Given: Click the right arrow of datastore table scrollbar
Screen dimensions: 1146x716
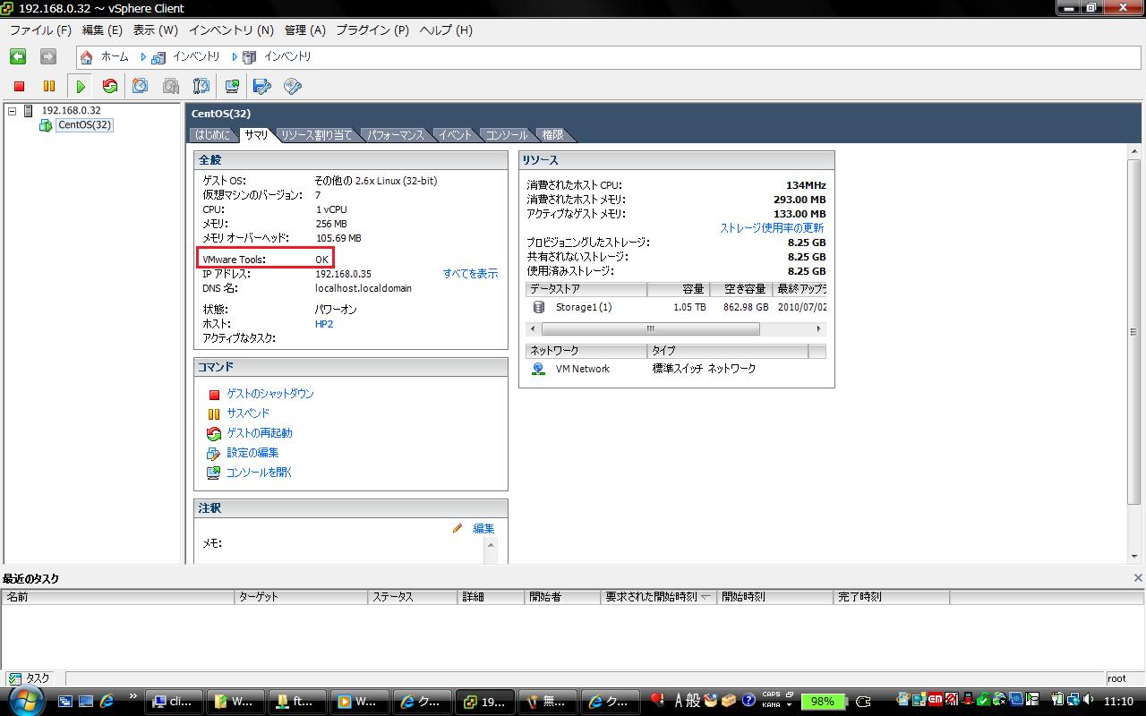Looking at the screenshot, I should [819, 329].
